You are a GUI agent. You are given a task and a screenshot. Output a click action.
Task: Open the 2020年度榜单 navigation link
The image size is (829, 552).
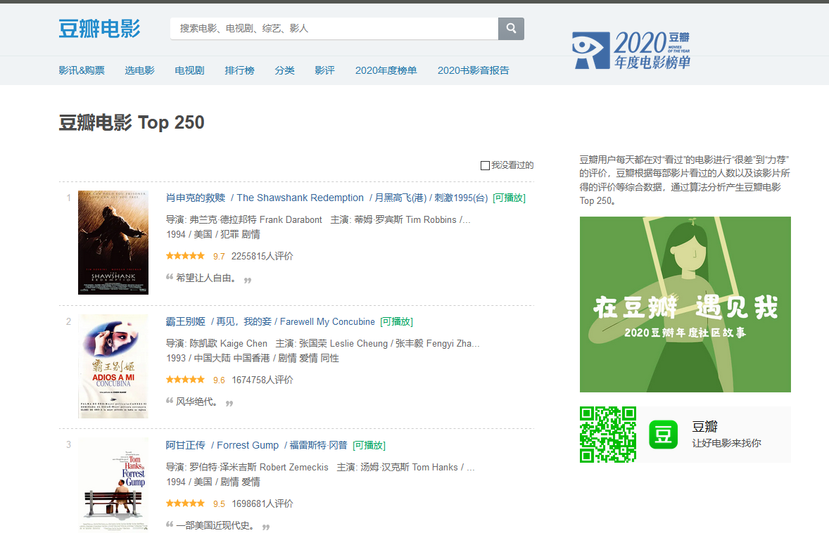click(386, 70)
